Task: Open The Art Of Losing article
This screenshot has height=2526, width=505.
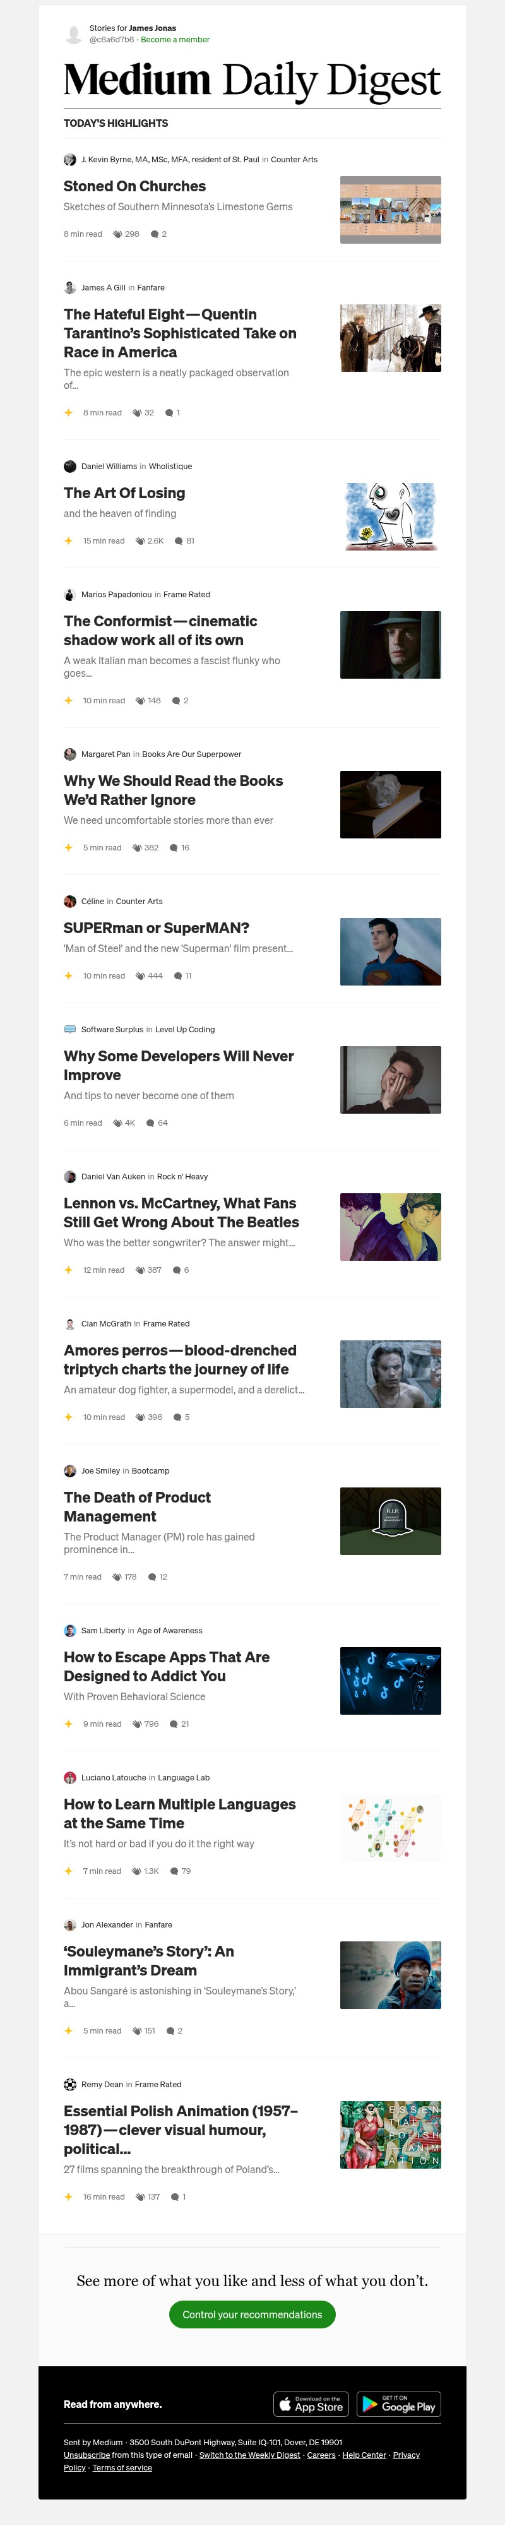Action: [124, 493]
